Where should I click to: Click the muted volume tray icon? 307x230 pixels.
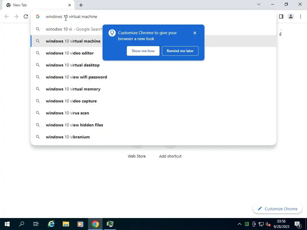(268, 224)
